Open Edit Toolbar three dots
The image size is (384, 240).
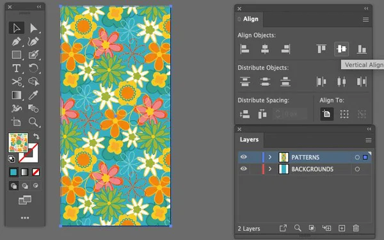[25, 218]
